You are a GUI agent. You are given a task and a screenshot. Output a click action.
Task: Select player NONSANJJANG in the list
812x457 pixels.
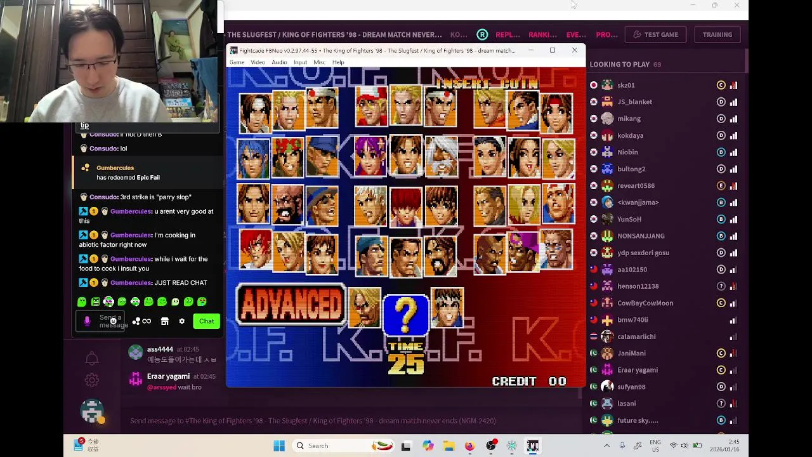point(641,236)
